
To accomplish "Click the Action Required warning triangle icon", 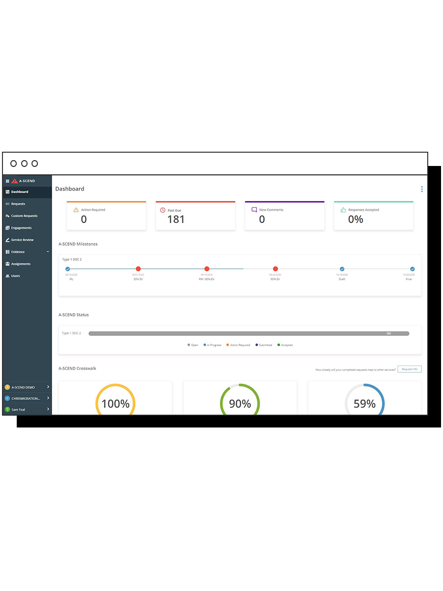I will [76, 210].
